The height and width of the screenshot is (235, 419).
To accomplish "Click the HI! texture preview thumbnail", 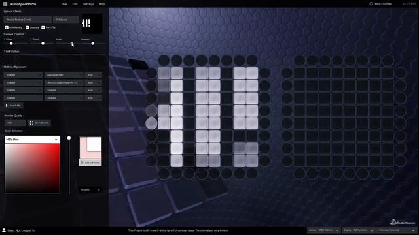I will click(x=92, y=23).
